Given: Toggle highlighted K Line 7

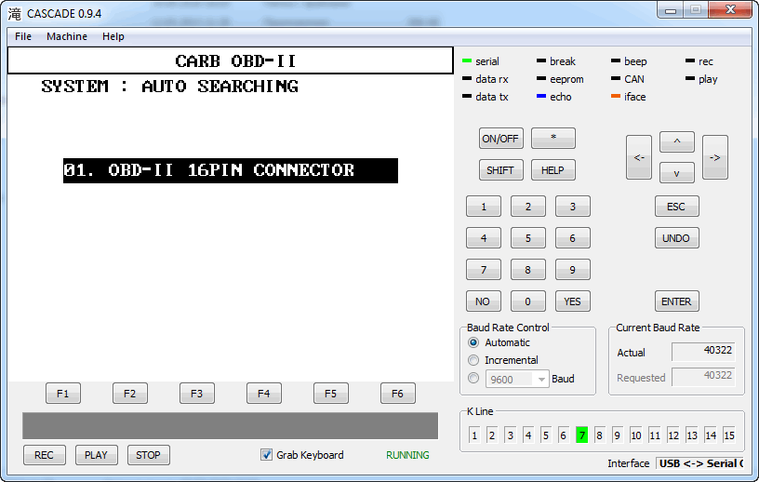Looking at the screenshot, I should point(582,435).
